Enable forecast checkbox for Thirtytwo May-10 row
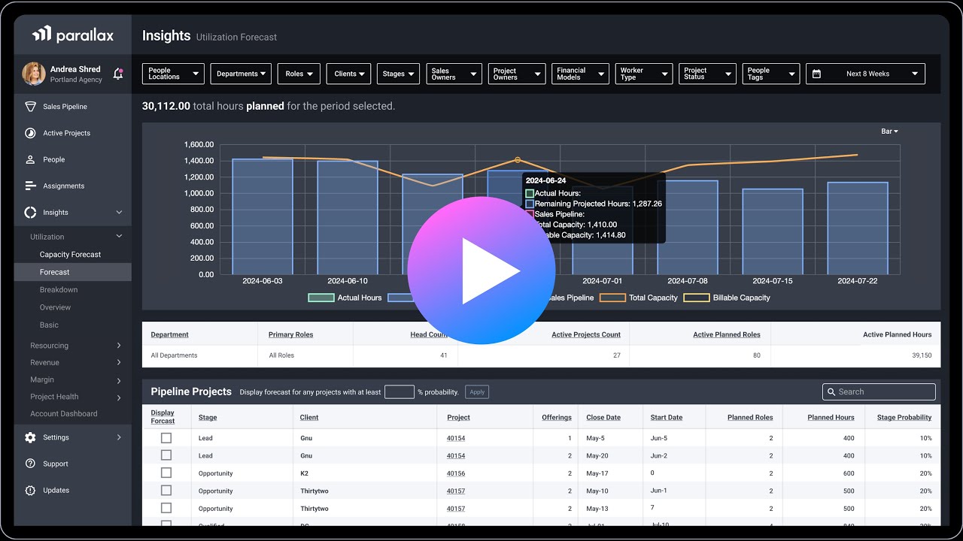The width and height of the screenshot is (963, 541). pos(166,491)
